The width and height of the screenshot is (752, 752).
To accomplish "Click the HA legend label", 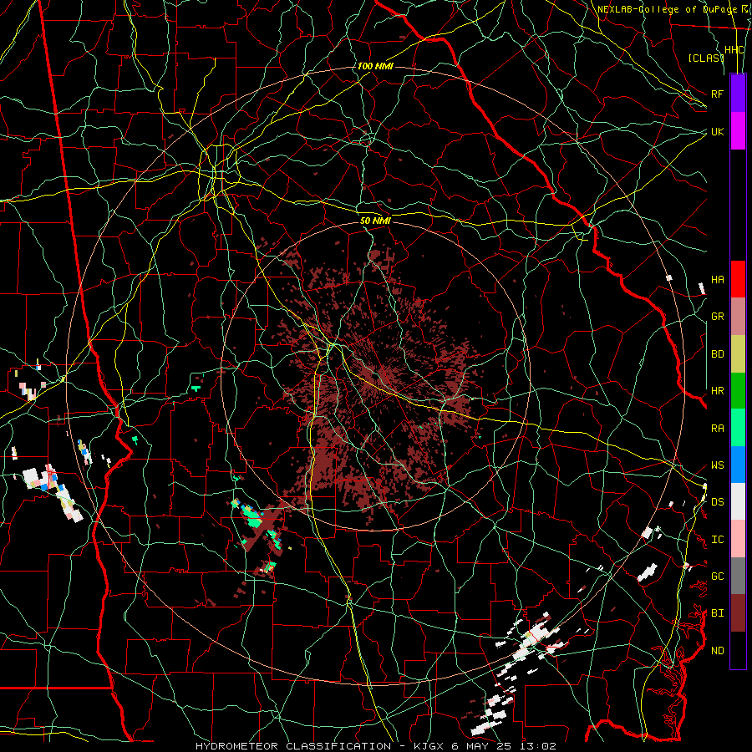I will pyautogui.click(x=717, y=279).
